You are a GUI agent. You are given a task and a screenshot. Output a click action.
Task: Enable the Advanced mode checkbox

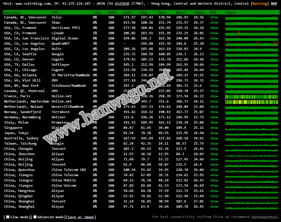click(35, 217)
